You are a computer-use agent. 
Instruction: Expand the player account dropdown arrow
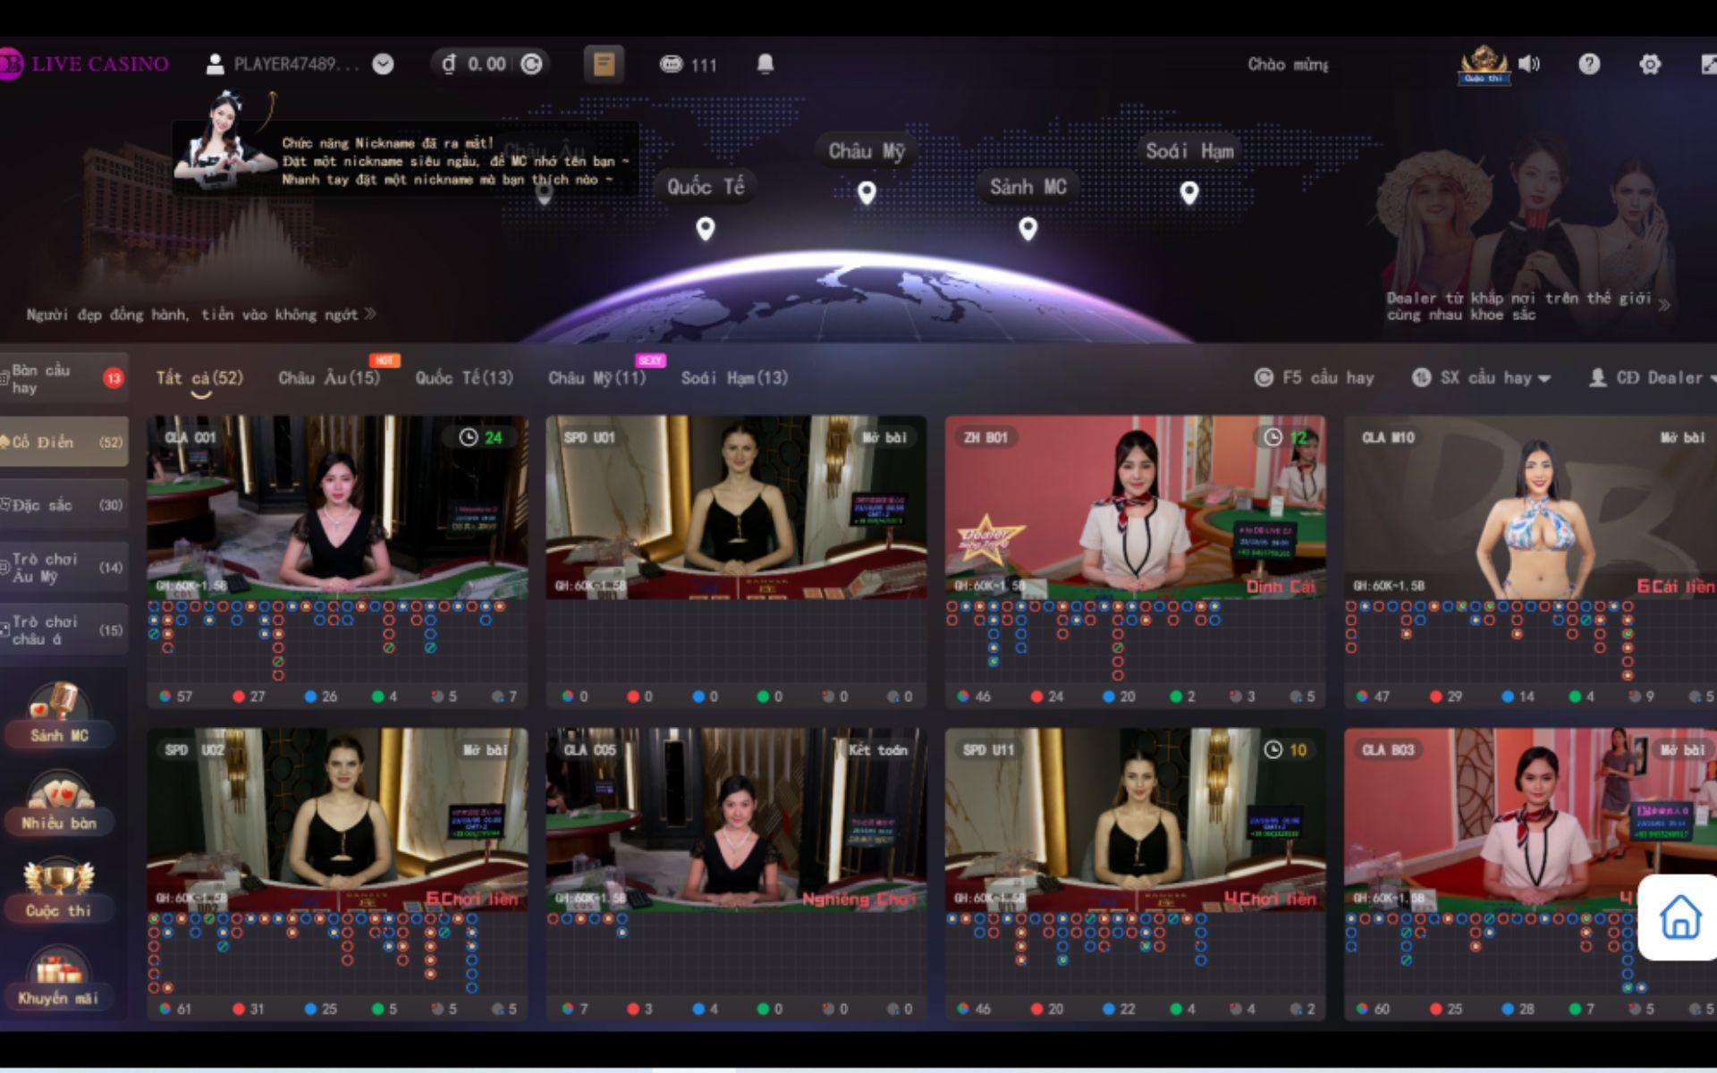(383, 64)
